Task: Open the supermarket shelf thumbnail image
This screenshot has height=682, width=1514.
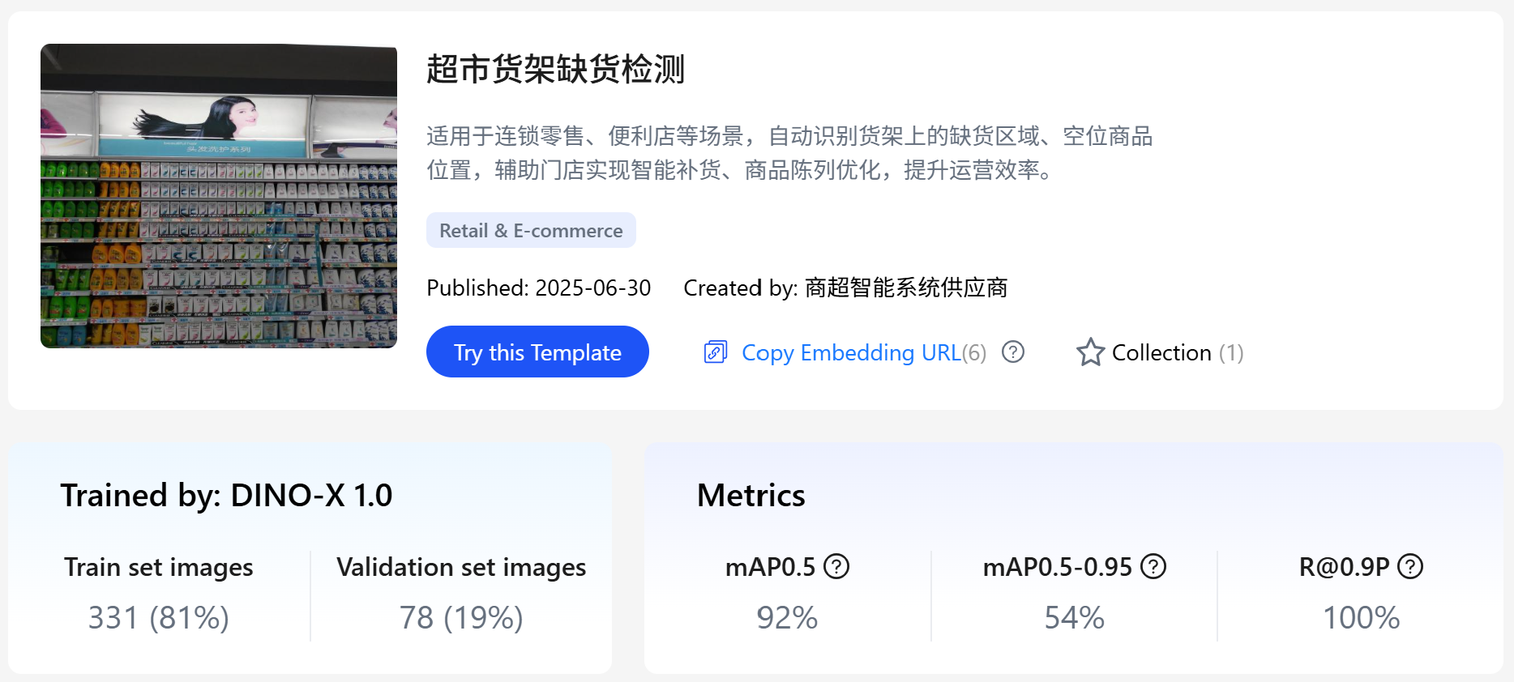Action: pos(219,196)
